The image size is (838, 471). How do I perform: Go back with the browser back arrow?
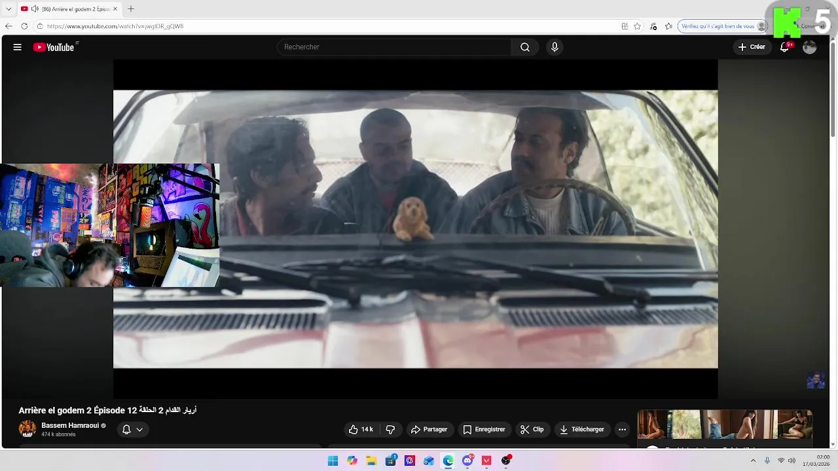[9, 26]
